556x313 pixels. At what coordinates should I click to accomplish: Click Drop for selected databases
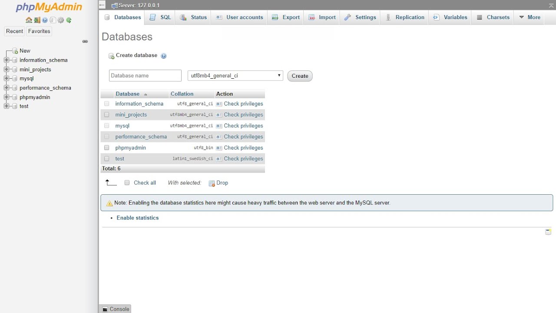218,183
